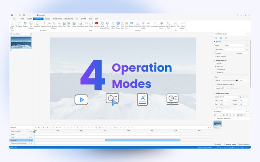Screen dimensions: 260x162
Task: Switch to Audio & Video resources tab
Action: click(230, 144)
